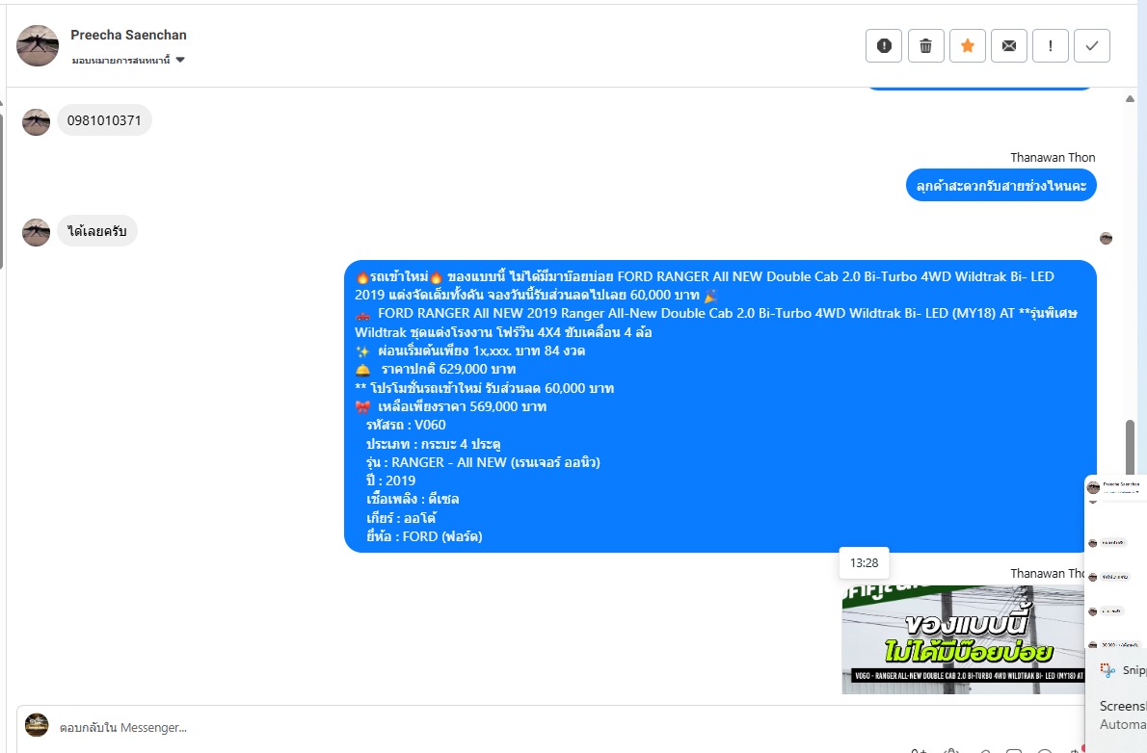This screenshot has width=1147, height=753.
Task: Click page avatar in the reply box
Action: tap(37, 725)
